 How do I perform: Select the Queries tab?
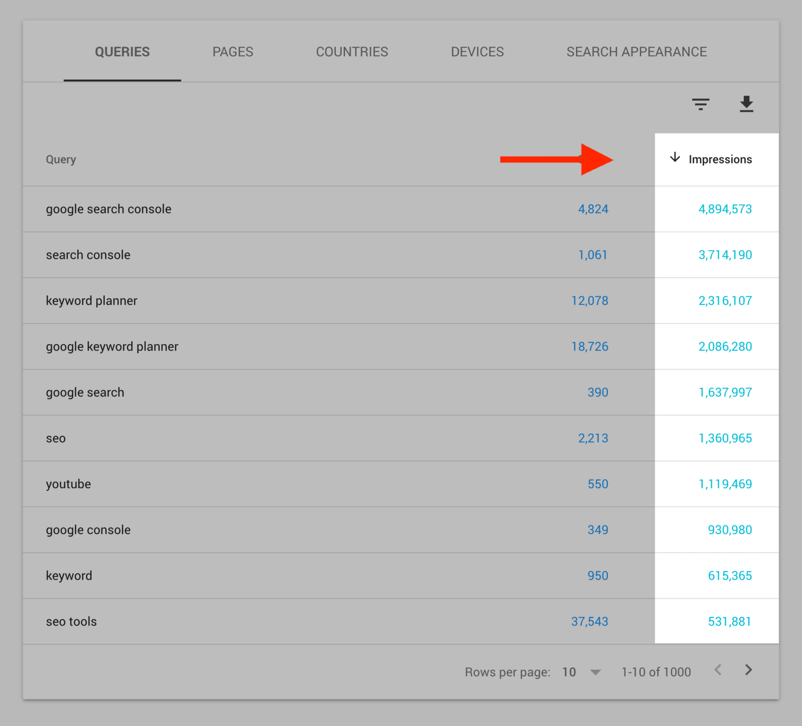click(122, 52)
